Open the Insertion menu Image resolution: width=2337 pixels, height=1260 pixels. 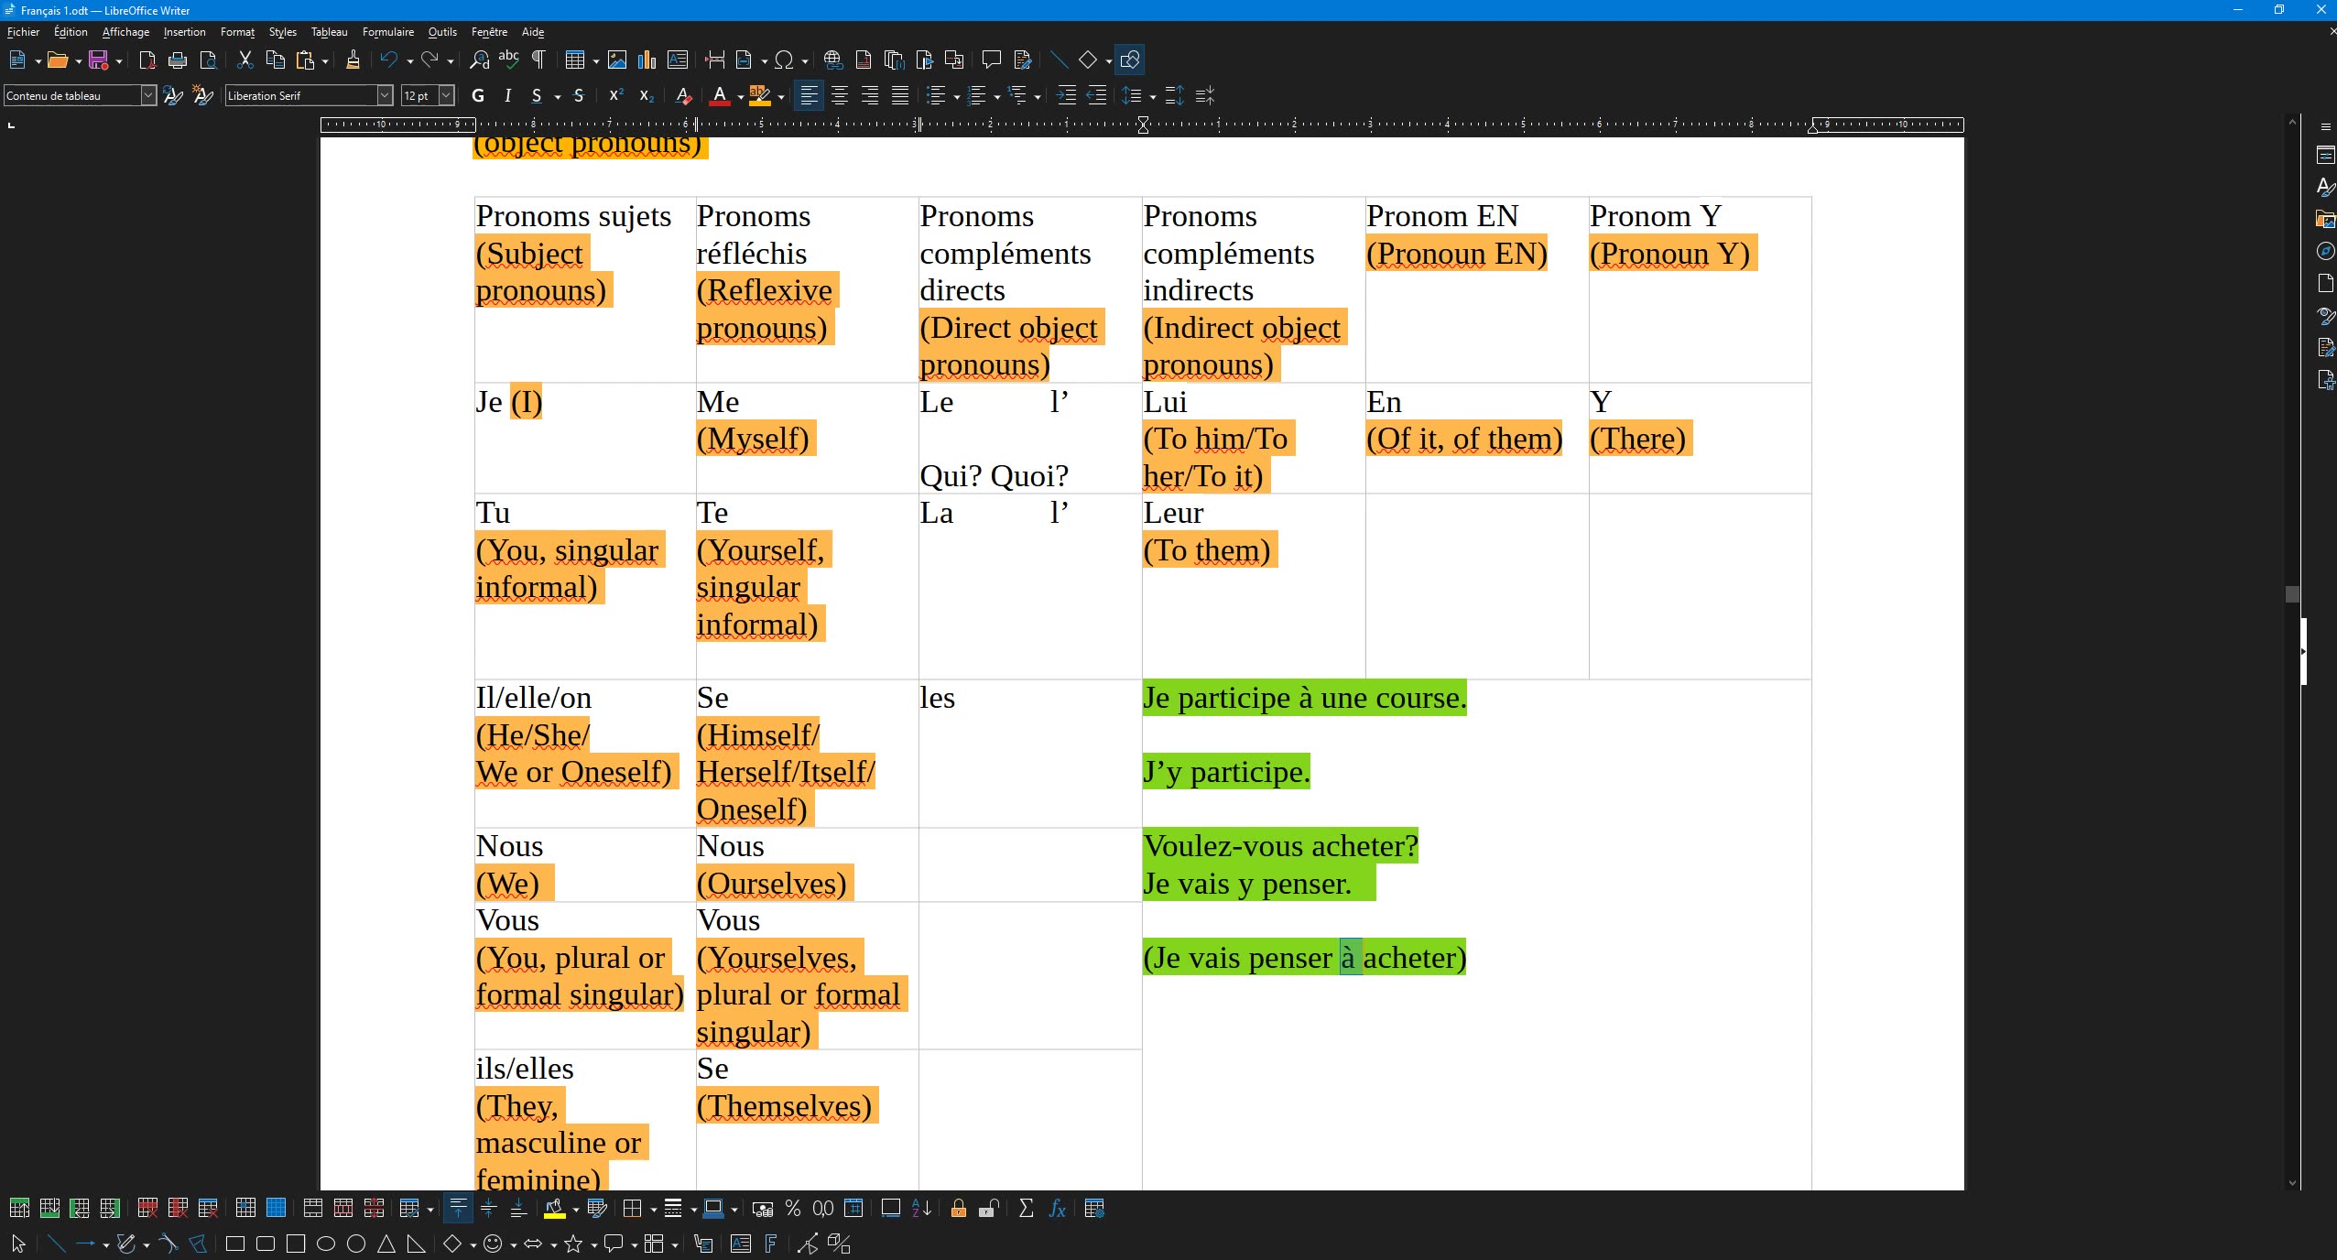tap(184, 32)
